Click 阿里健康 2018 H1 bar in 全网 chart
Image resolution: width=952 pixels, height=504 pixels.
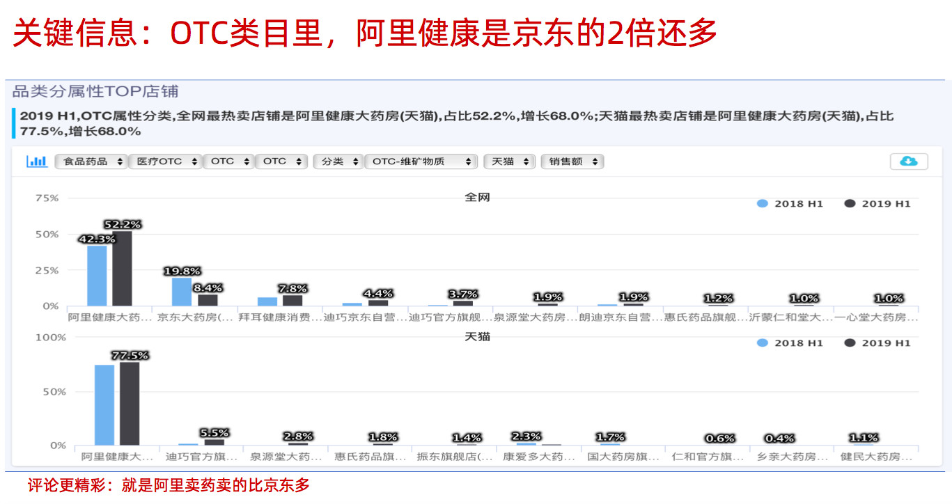[x=97, y=276]
